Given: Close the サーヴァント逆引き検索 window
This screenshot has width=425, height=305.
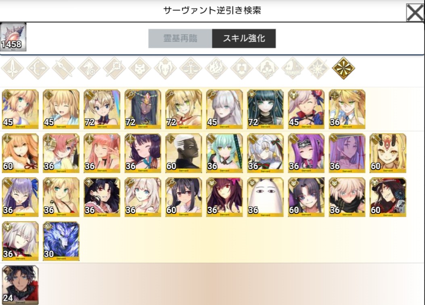Looking at the screenshot, I should (415, 12).
